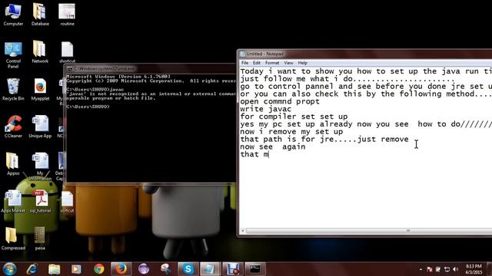Click after 'that m' in Notepad text
The width and height of the screenshot is (492, 276).
coord(269,154)
